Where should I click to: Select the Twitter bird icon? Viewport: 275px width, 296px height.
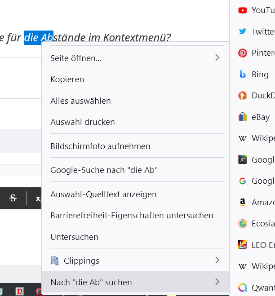243,31
